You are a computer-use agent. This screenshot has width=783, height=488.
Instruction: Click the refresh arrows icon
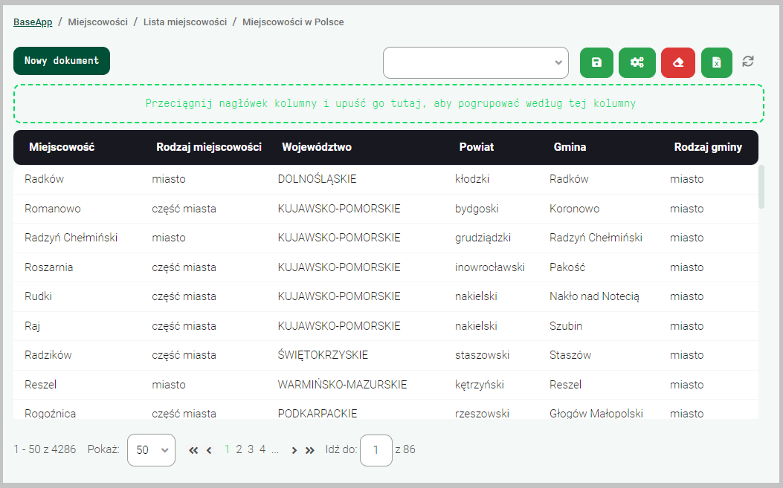tap(748, 62)
